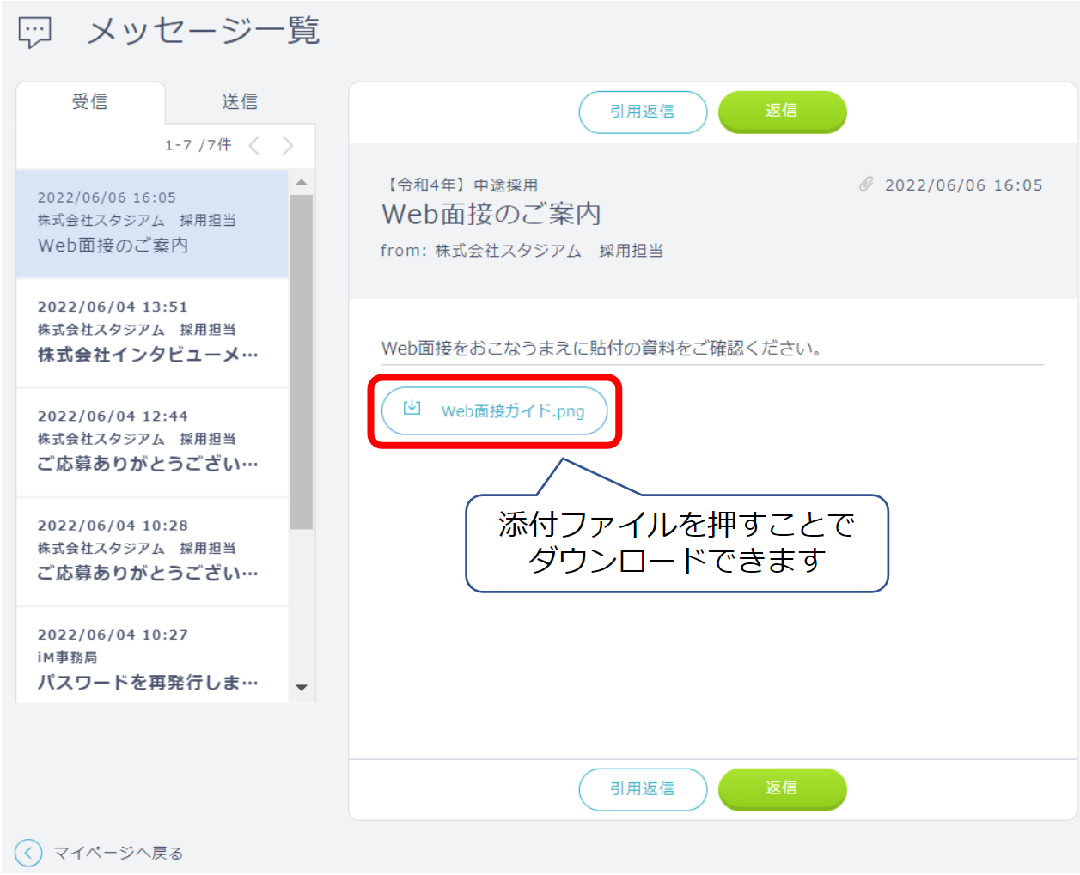Click the message list scroll down arrow
1080x875 pixels.
[302, 688]
